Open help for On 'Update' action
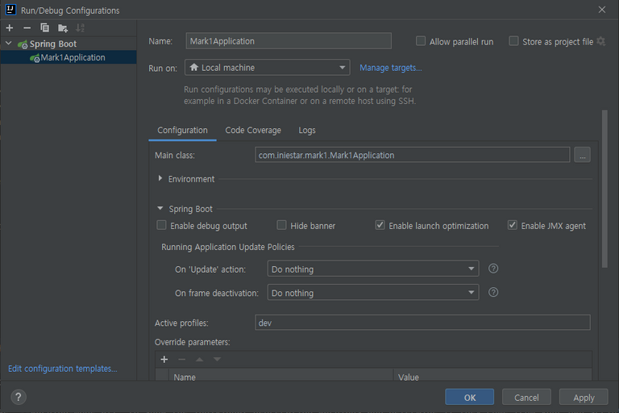The image size is (619, 413). pos(493,269)
